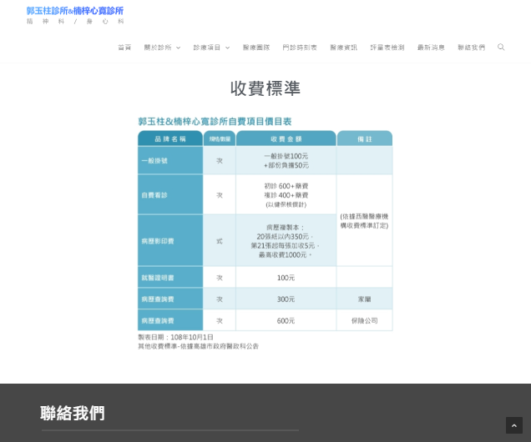This screenshot has width=531, height=442.
Task: Go to the 首頁 menu item
Action: pos(124,48)
